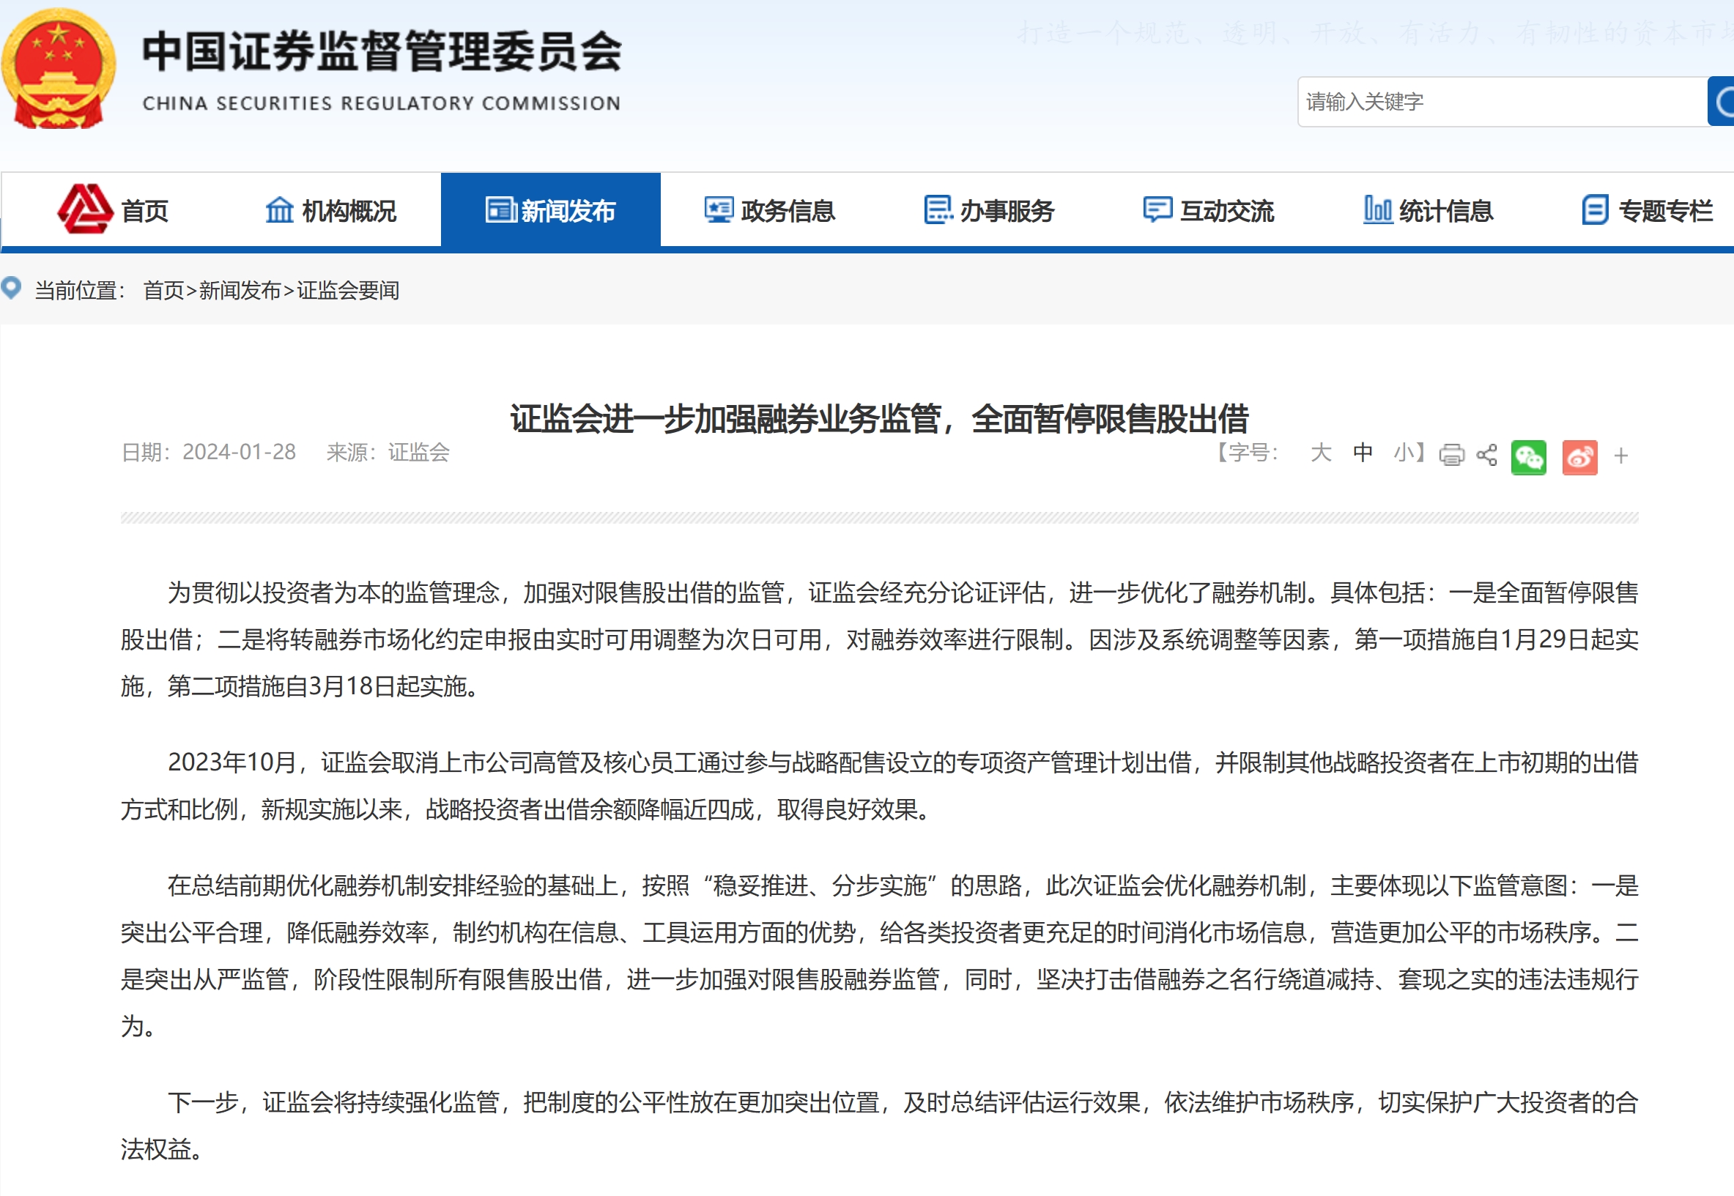Click 首页 breadcrumb link
Screen dimensions: 1734x1196
[x=163, y=290]
